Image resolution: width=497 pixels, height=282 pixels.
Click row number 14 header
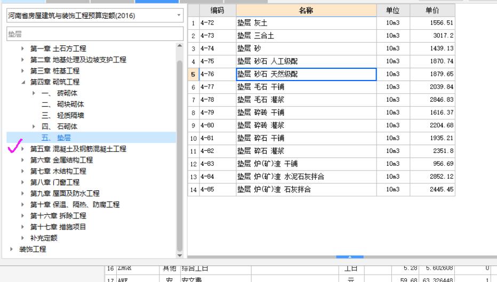[194, 189]
